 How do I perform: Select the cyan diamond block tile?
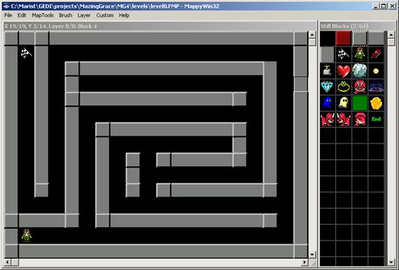click(x=327, y=87)
